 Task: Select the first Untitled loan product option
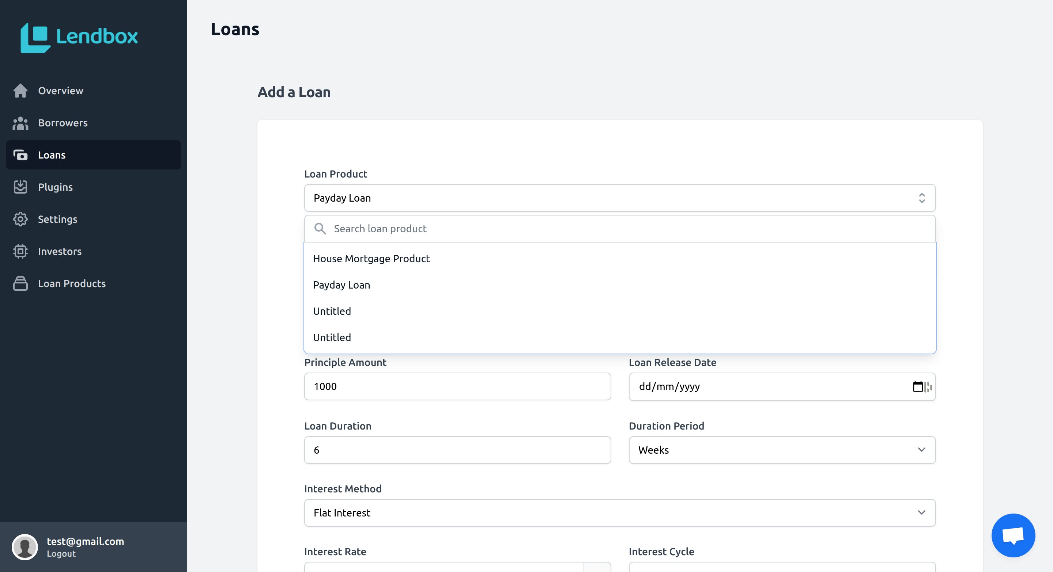[332, 311]
